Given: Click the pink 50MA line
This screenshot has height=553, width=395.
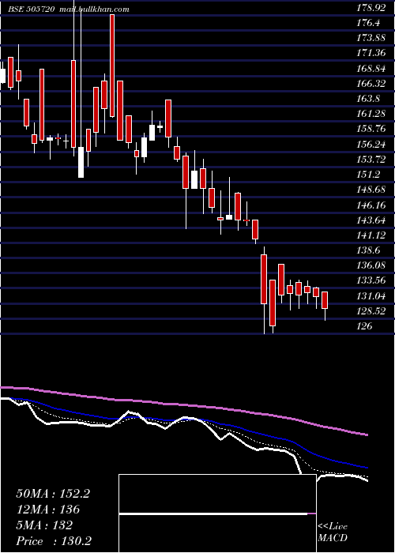Looking at the screenshot, I should pos(183,405).
